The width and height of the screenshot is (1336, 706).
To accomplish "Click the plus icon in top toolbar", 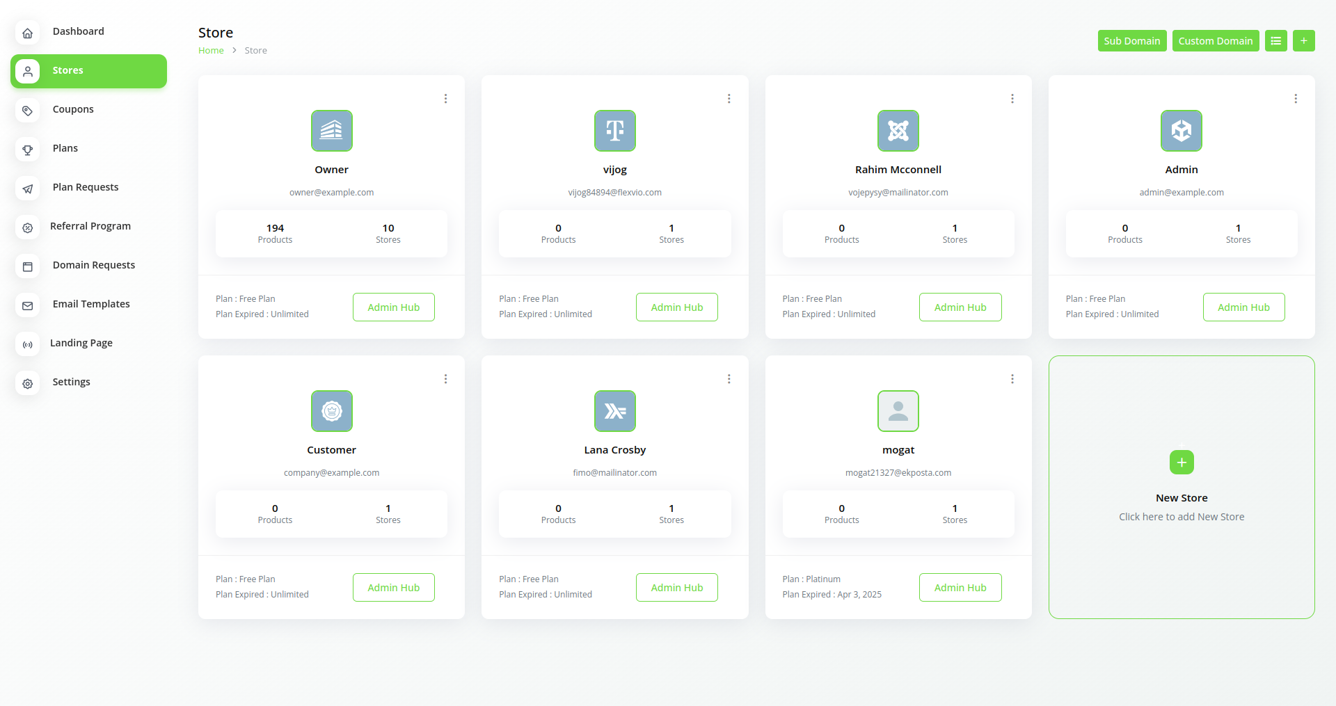I will pyautogui.click(x=1303, y=41).
